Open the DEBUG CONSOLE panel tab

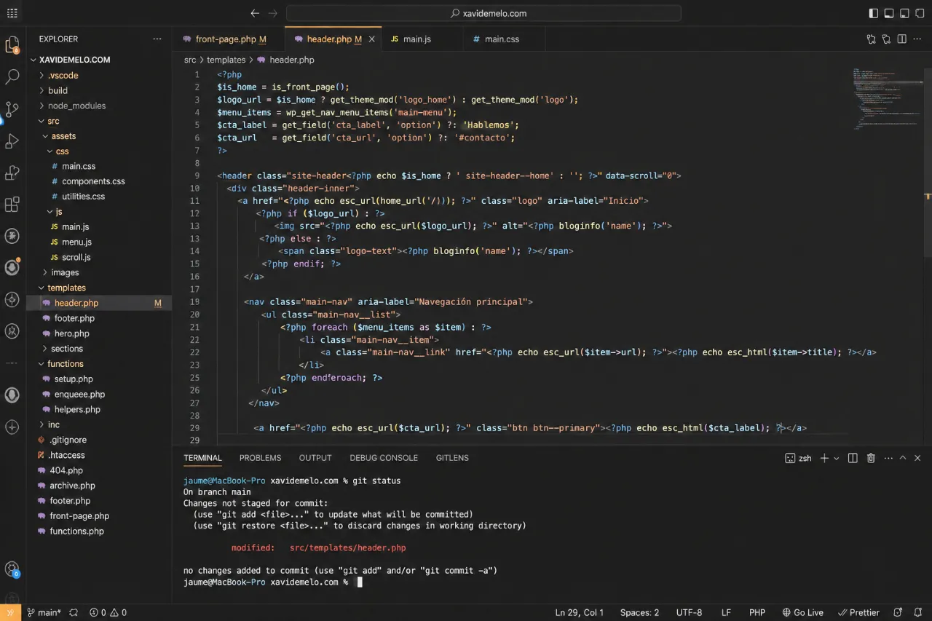[x=384, y=458]
